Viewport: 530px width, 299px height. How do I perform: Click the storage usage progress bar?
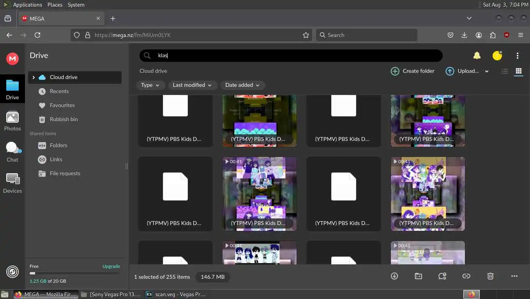[75, 273]
